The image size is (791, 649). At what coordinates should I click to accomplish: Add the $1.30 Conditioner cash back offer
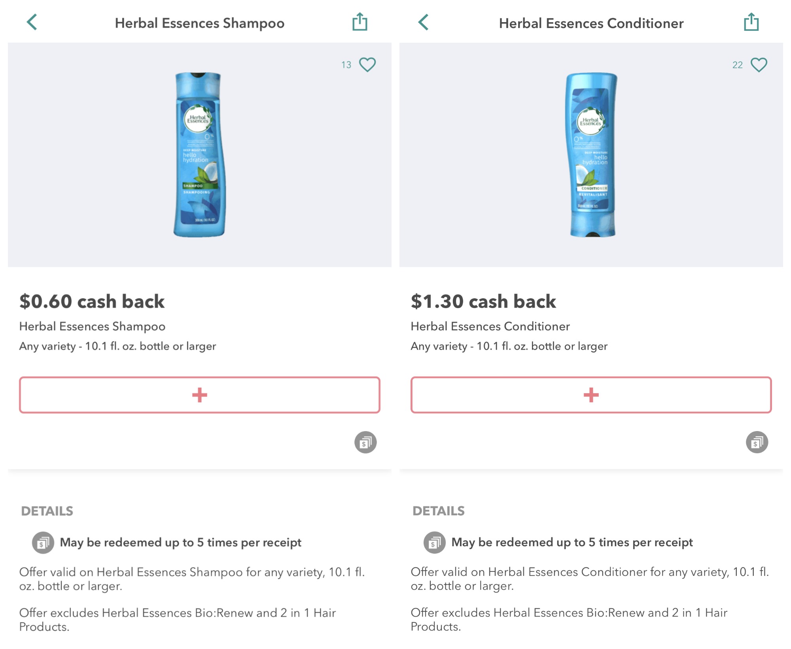(591, 395)
